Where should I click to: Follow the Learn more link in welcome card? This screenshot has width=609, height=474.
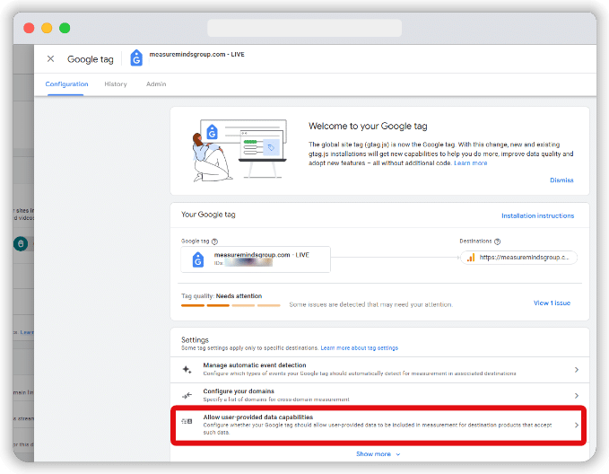(x=470, y=163)
